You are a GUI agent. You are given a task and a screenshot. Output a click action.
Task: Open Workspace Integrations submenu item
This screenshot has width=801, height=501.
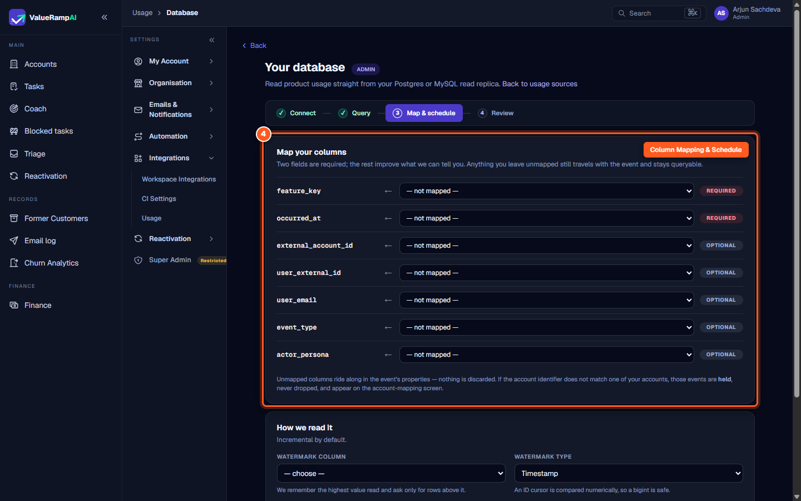(179, 179)
